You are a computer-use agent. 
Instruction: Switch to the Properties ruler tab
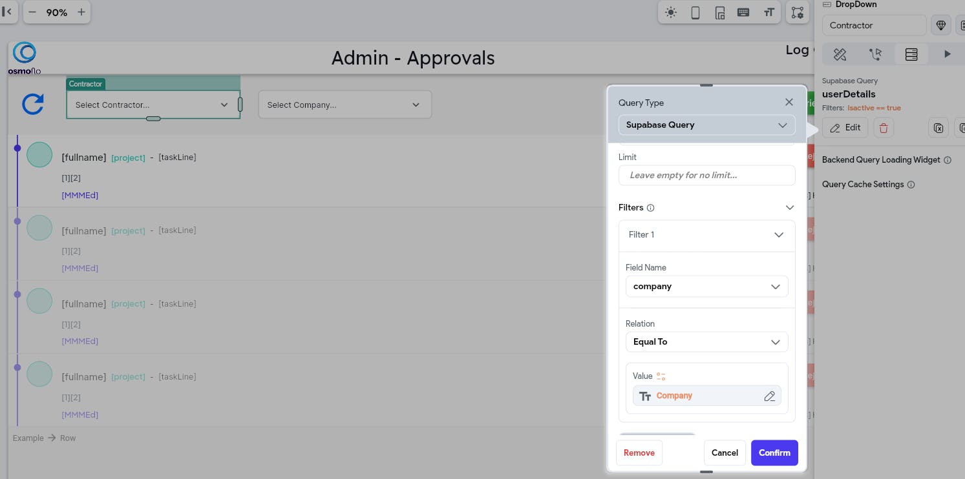point(840,54)
